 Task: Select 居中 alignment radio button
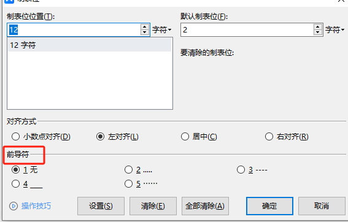coord(185,137)
